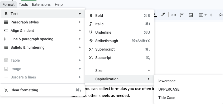Open the text alignment dropdown
This screenshot has height=104, width=223.
[x=202, y=15]
